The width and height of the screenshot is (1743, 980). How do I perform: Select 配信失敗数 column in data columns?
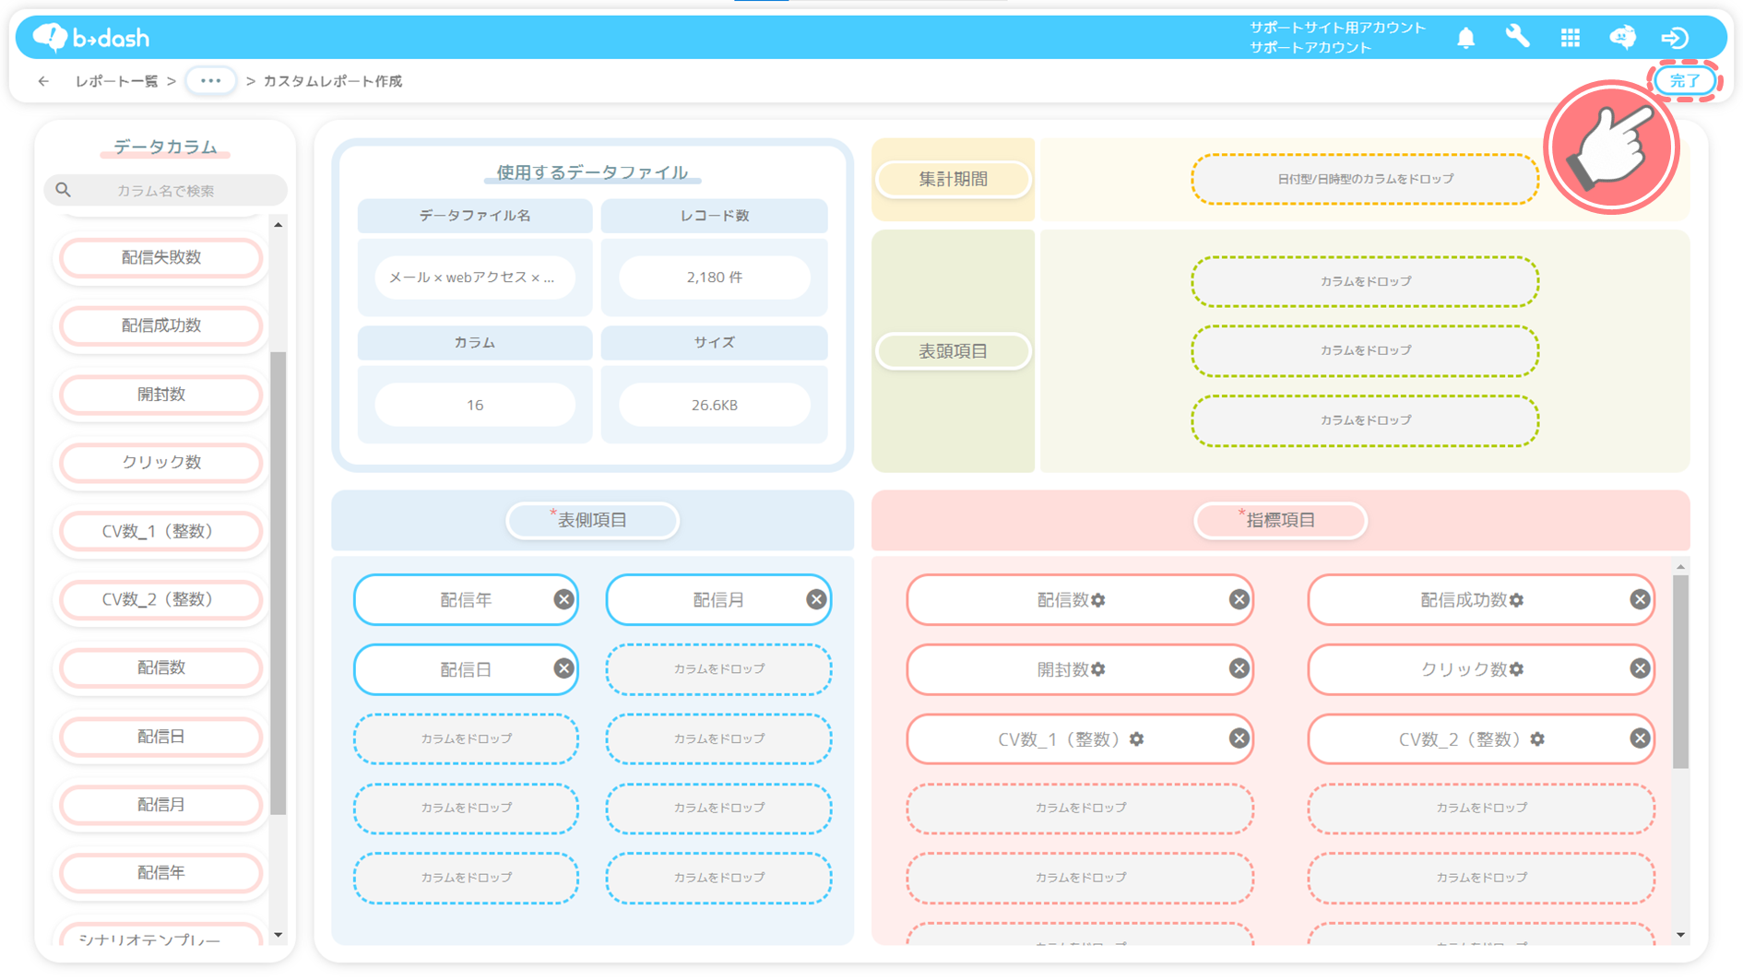(x=161, y=257)
